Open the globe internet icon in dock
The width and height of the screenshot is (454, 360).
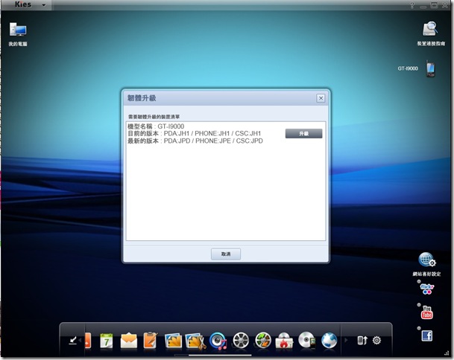click(x=330, y=341)
